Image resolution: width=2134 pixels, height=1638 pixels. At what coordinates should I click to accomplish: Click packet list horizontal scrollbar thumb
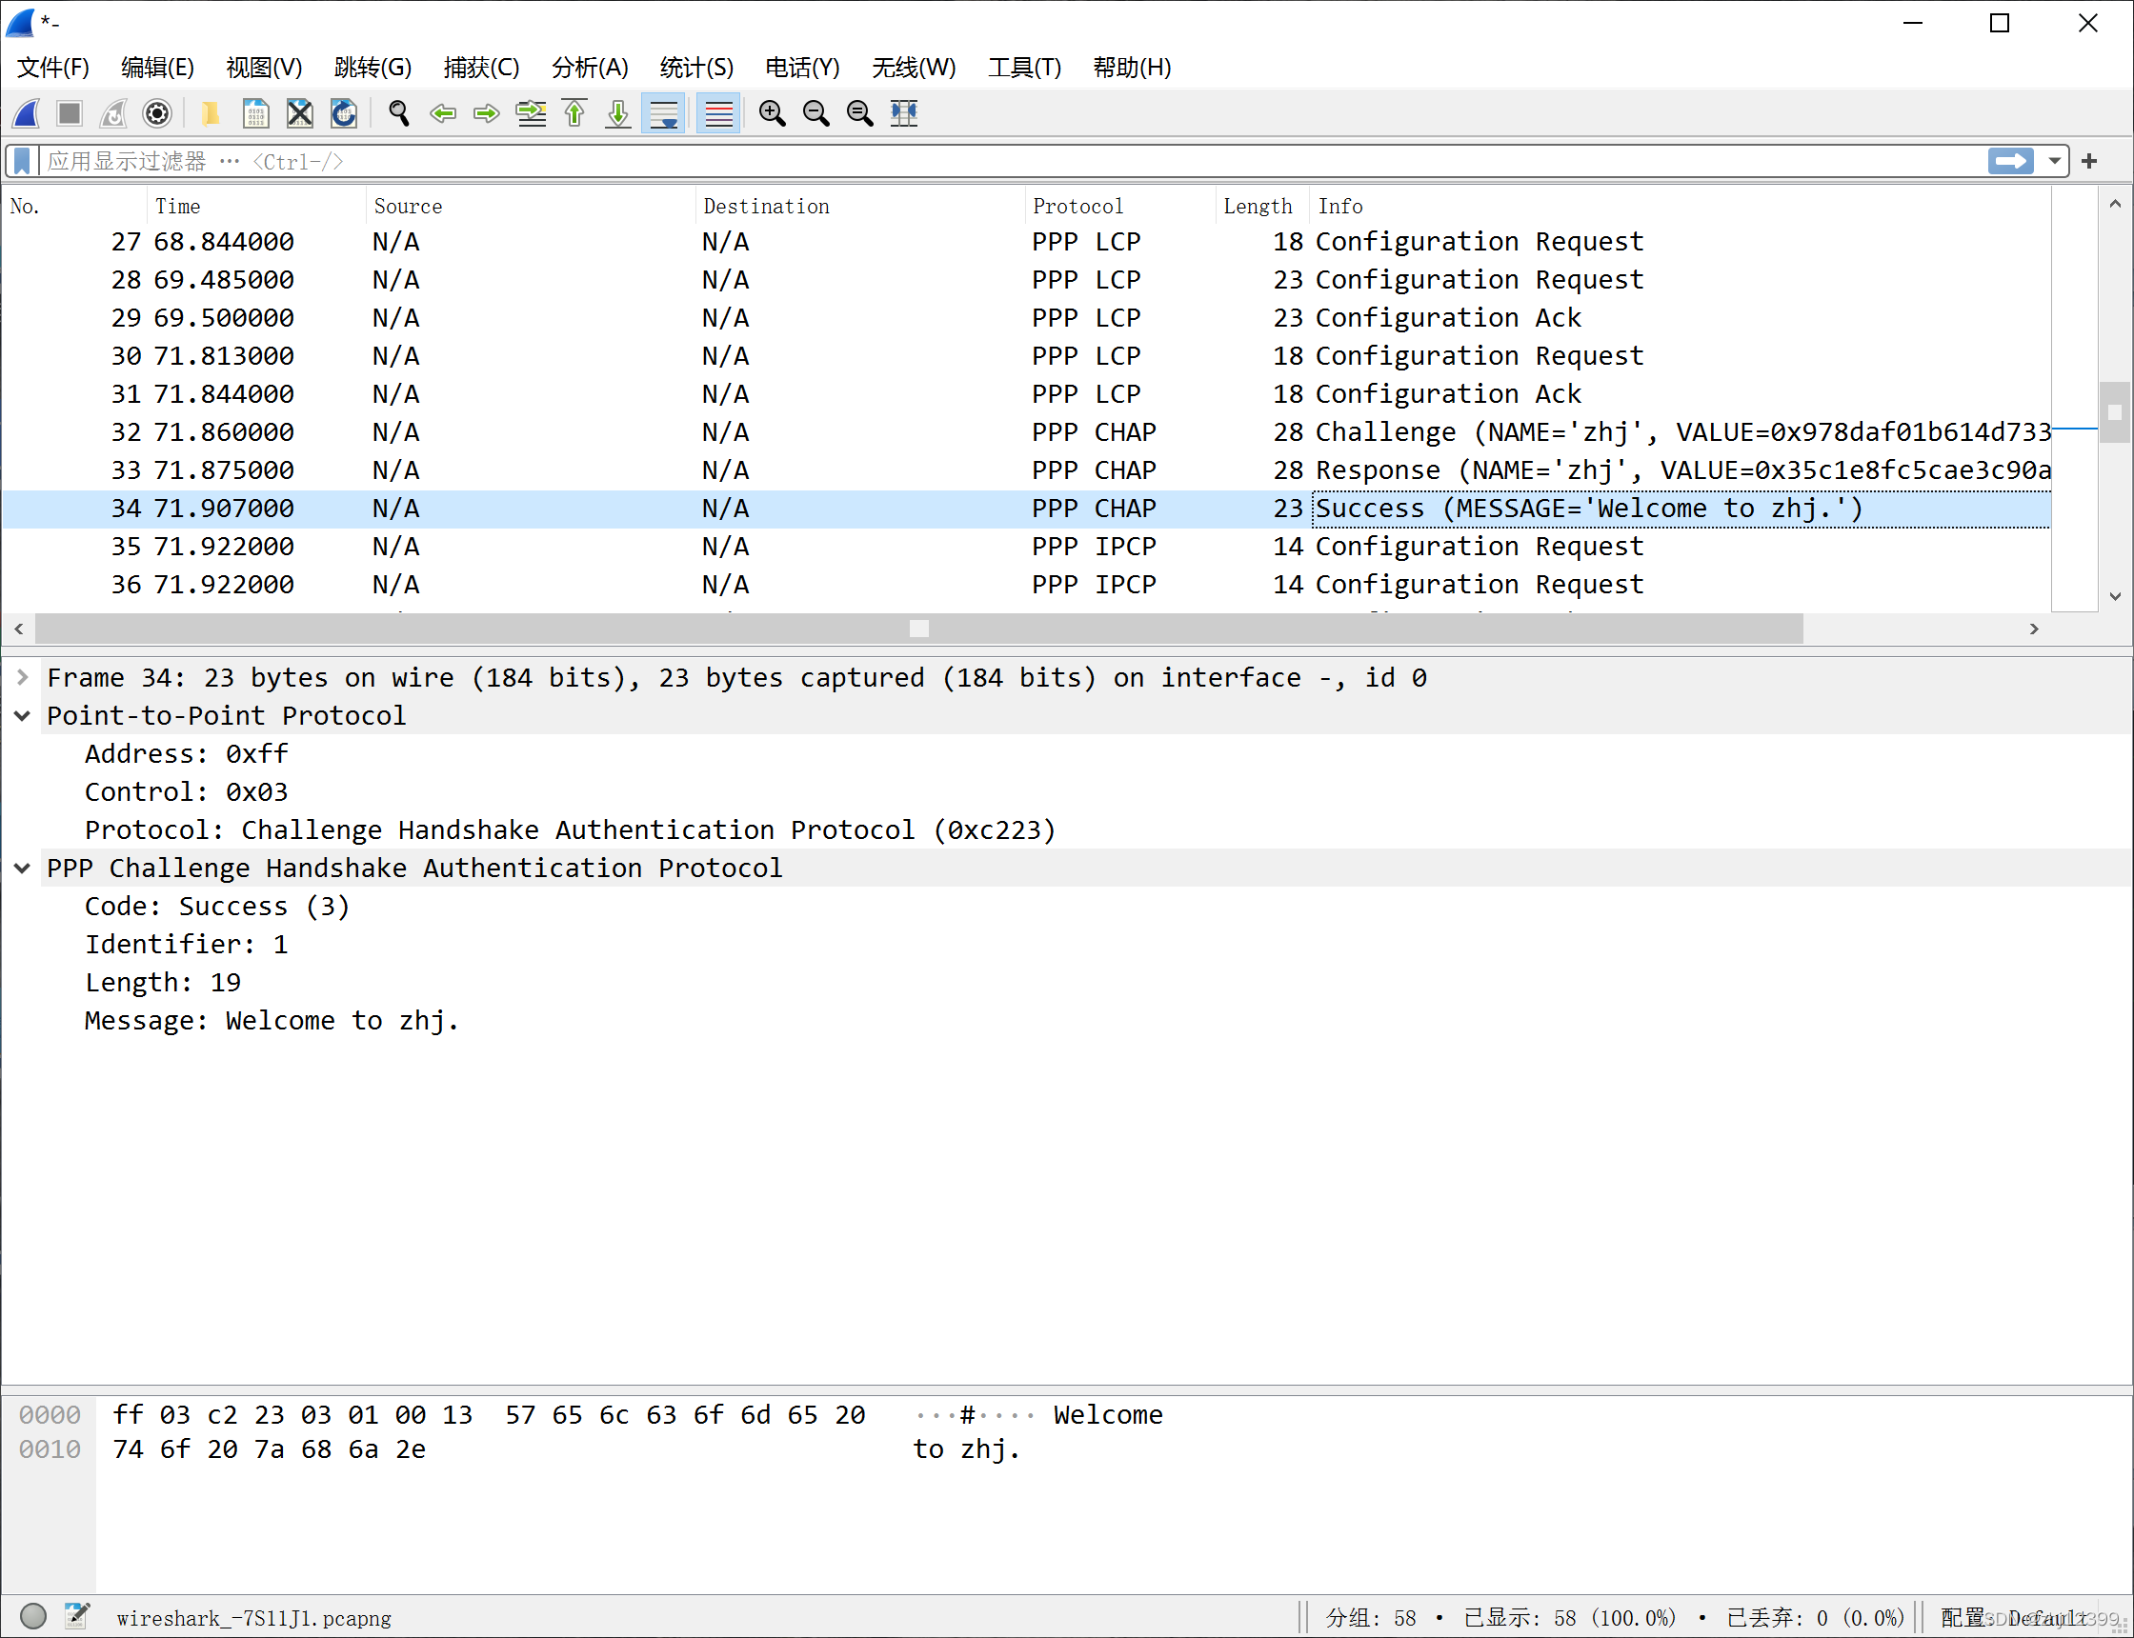pos(918,629)
